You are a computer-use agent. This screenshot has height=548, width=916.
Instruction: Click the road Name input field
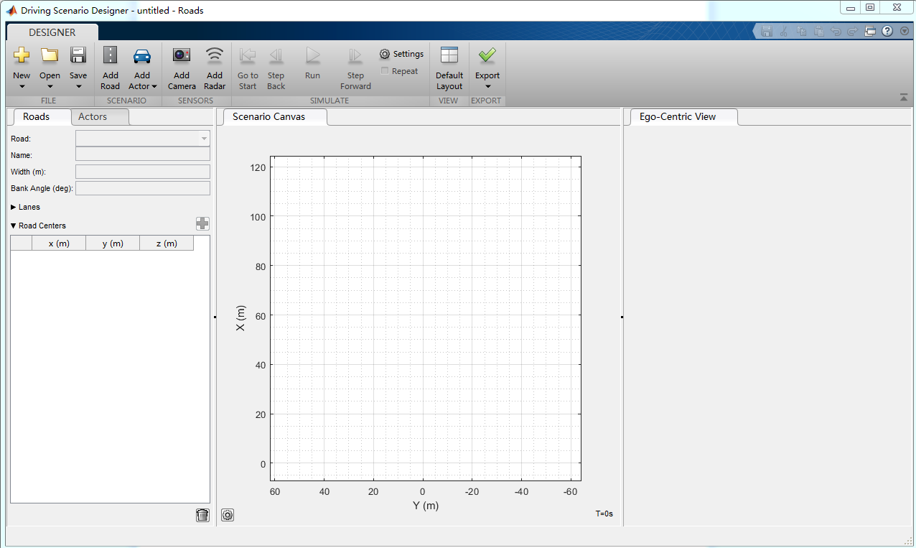pyautogui.click(x=143, y=154)
